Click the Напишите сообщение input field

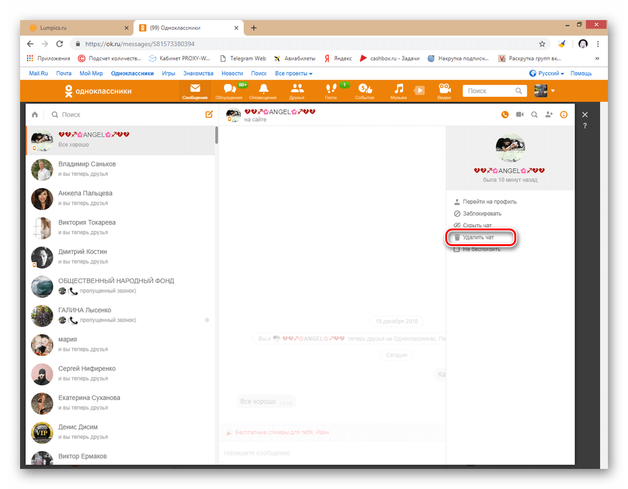314,453
